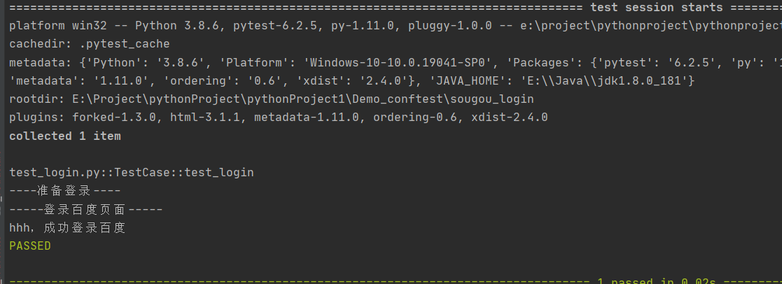Click the green PASSED status text
The image size is (782, 284).
click(x=29, y=246)
